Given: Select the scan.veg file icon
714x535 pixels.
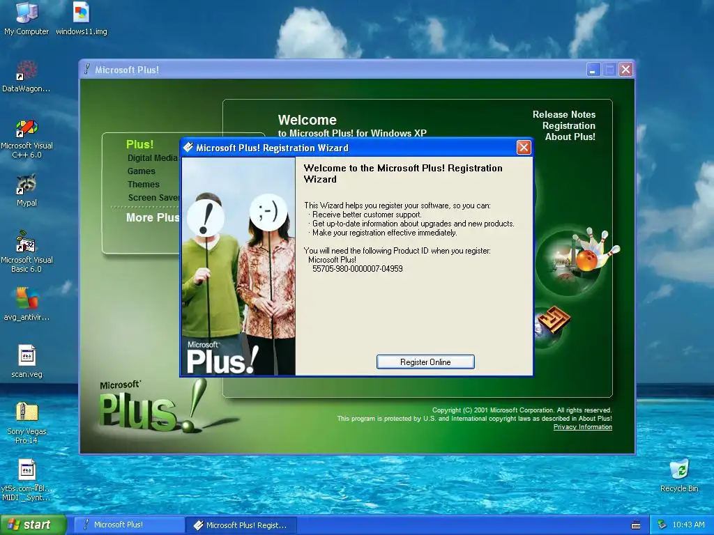Looking at the screenshot, I should 27,356.
